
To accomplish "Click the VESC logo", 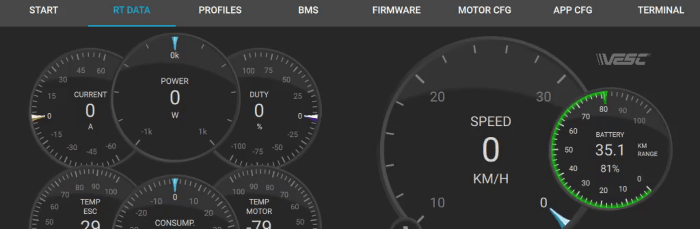I will point(623,59).
